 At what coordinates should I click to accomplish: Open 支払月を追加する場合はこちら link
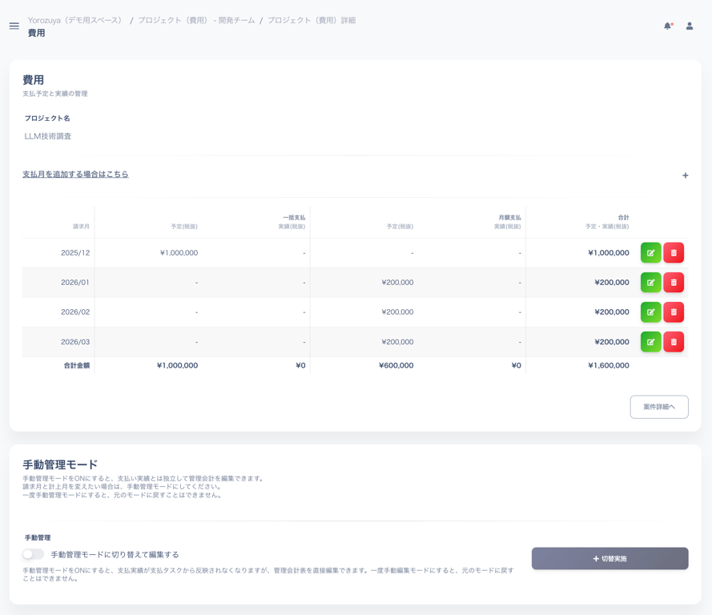coord(75,175)
